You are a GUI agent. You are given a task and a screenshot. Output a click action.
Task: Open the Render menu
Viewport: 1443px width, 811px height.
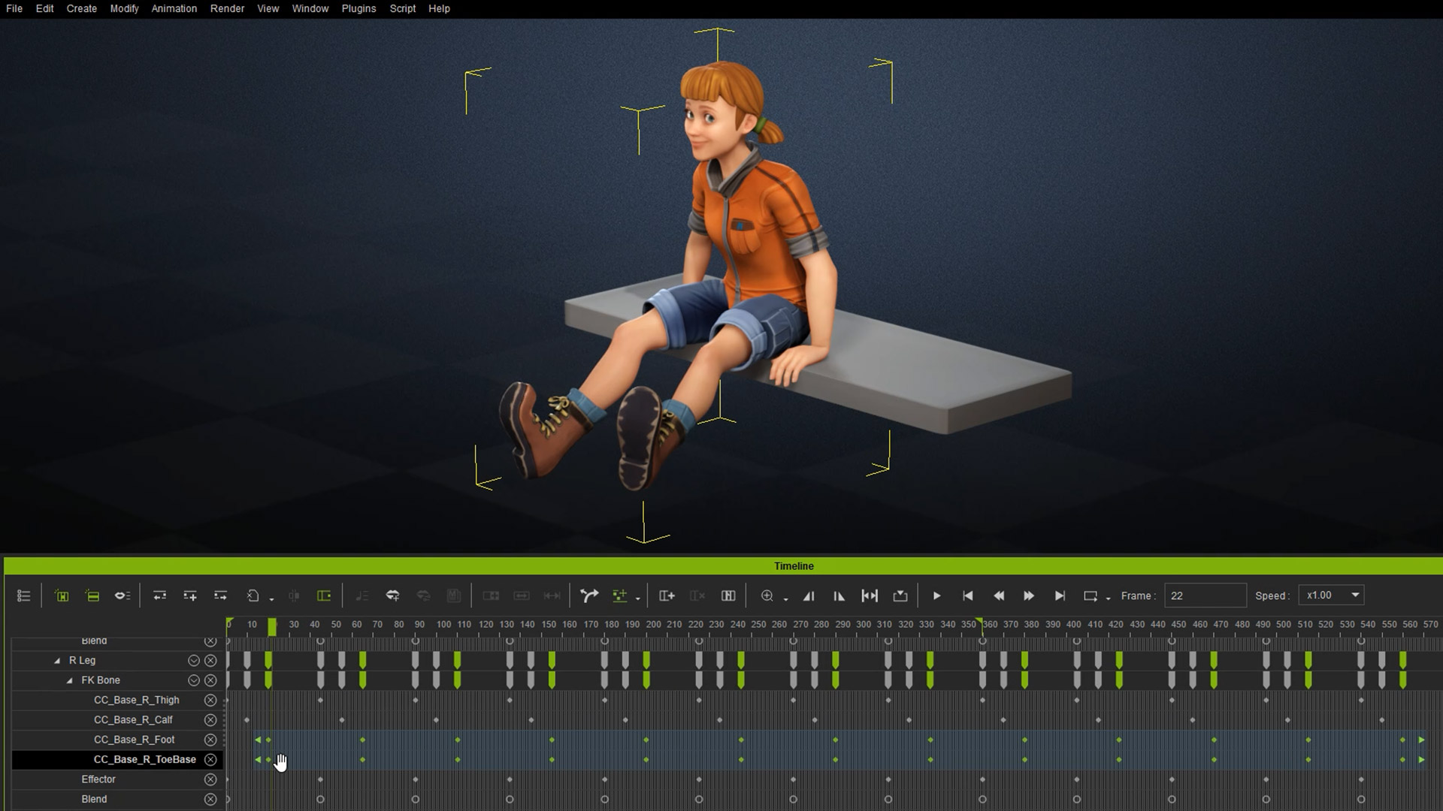pyautogui.click(x=227, y=8)
